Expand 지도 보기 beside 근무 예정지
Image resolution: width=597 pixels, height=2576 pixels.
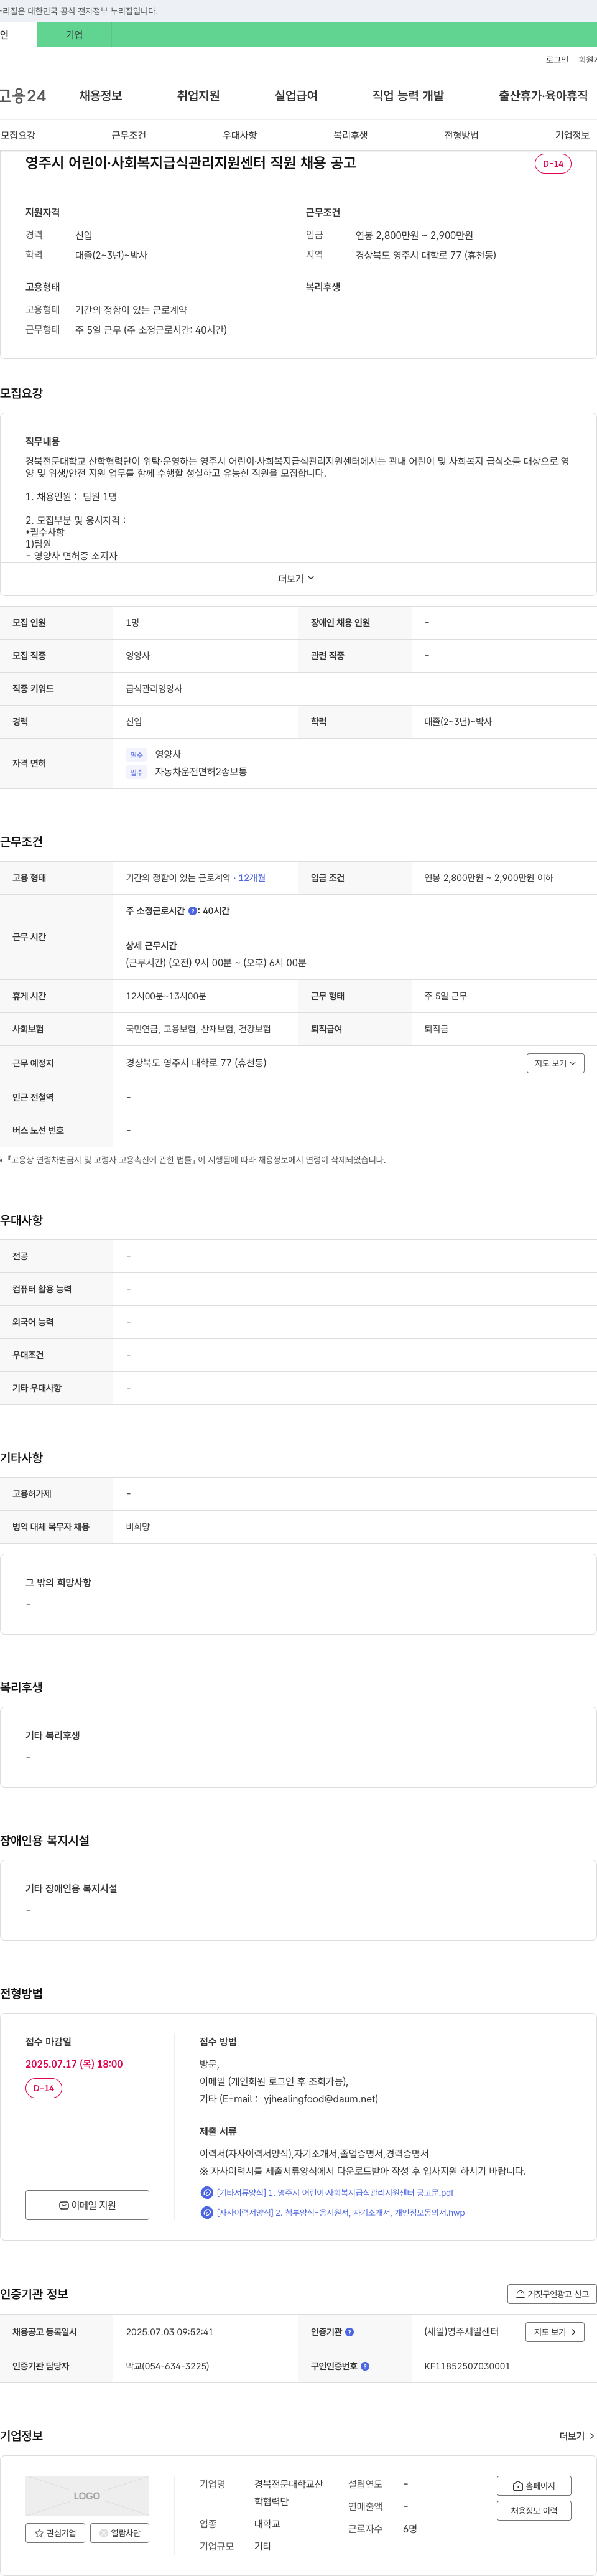click(x=555, y=1063)
